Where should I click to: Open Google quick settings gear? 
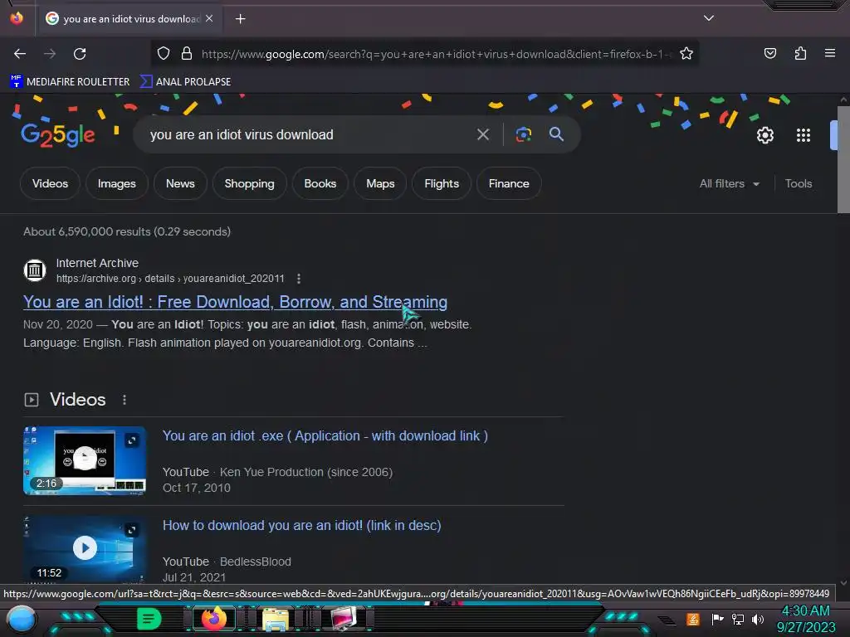coord(765,135)
